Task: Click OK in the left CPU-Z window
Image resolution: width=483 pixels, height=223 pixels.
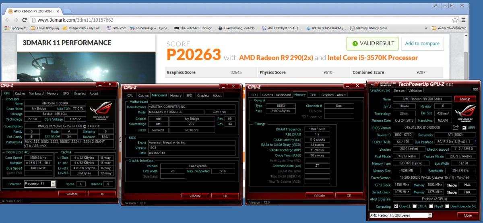Action: (x=101, y=194)
